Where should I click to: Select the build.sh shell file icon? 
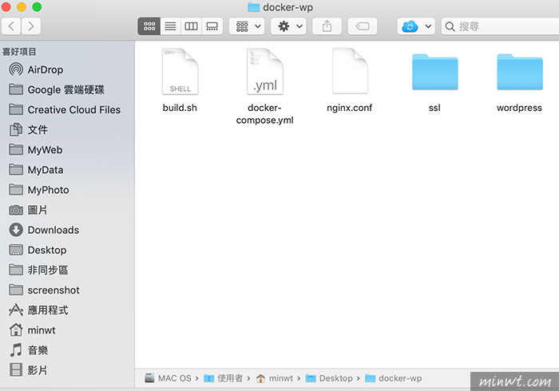coord(180,71)
